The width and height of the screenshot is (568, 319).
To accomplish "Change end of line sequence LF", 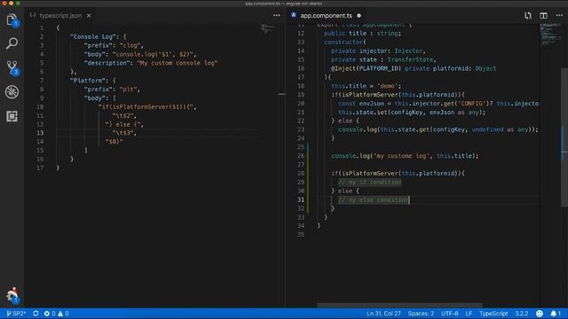I will pyautogui.click(x=469, y=314).
